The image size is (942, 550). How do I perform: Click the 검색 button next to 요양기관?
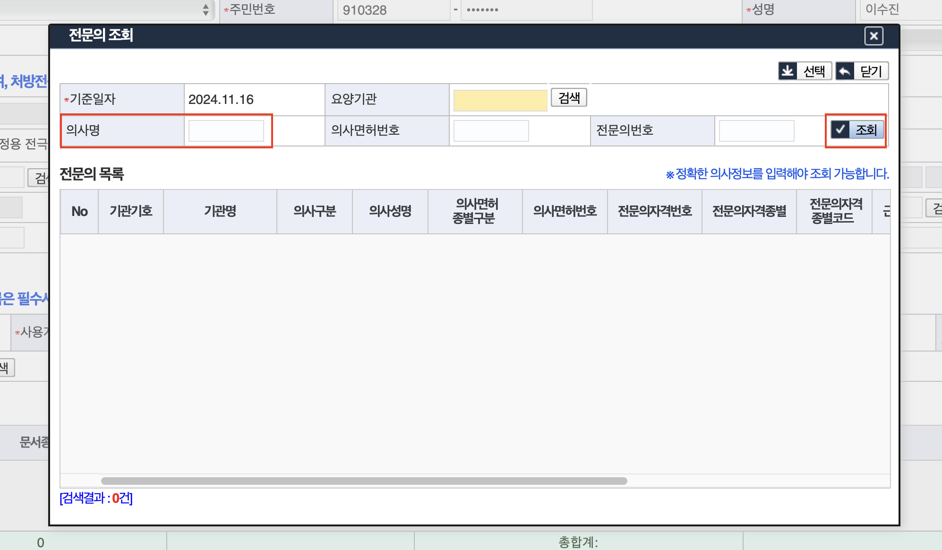pos(569,98)
